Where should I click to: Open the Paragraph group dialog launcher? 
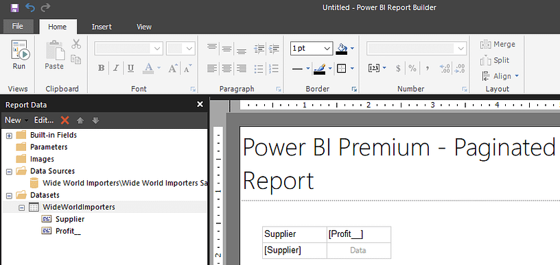(279, 89)
